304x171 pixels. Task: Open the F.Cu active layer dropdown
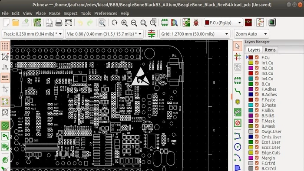[223, 23]
